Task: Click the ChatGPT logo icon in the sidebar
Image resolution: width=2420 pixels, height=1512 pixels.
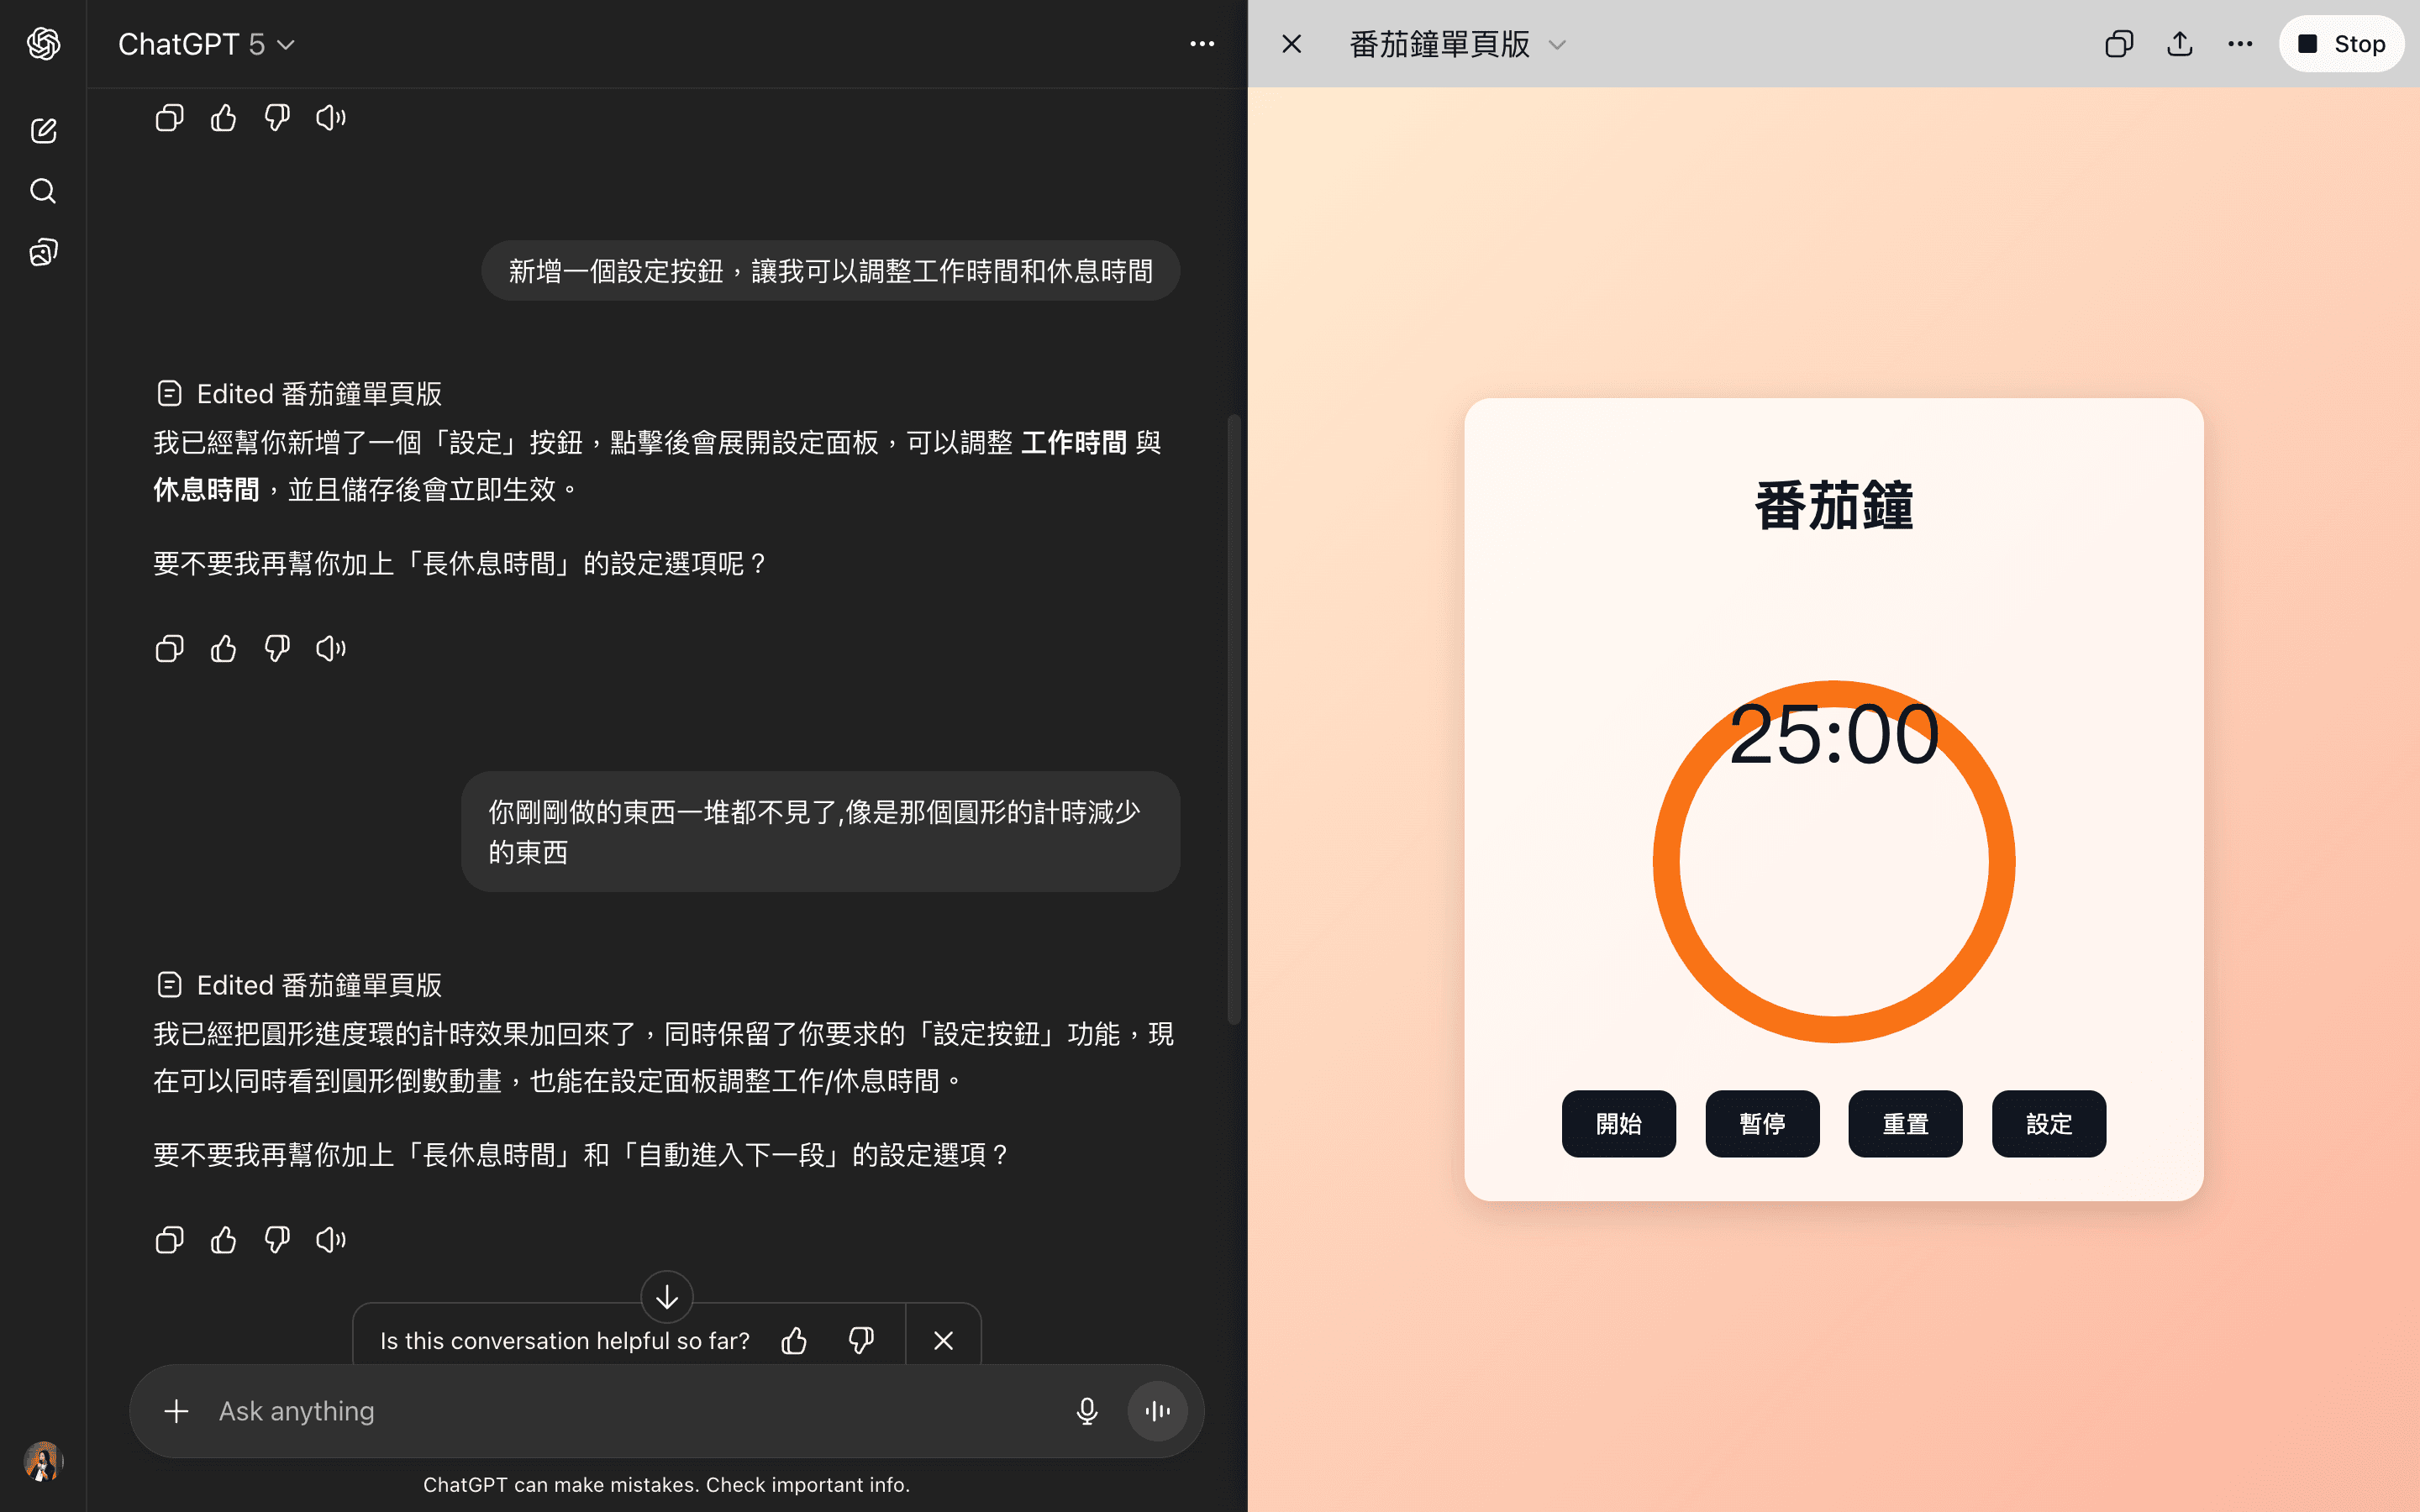Action: point(43,43)
